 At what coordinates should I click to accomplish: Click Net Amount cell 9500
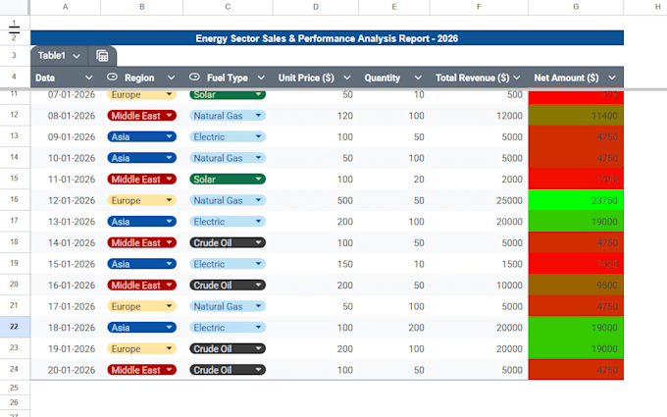tap(576, 286)
